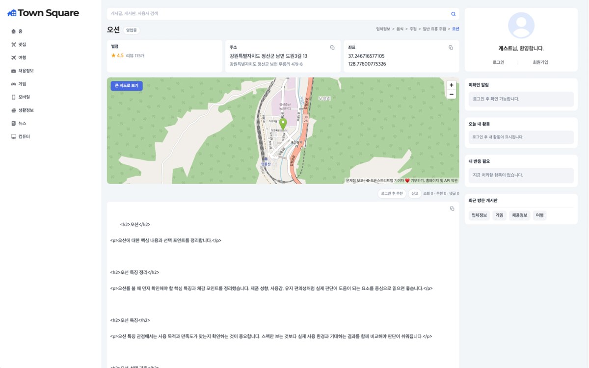
Task: Click the search magnifier icon
Action: (453, 14)
